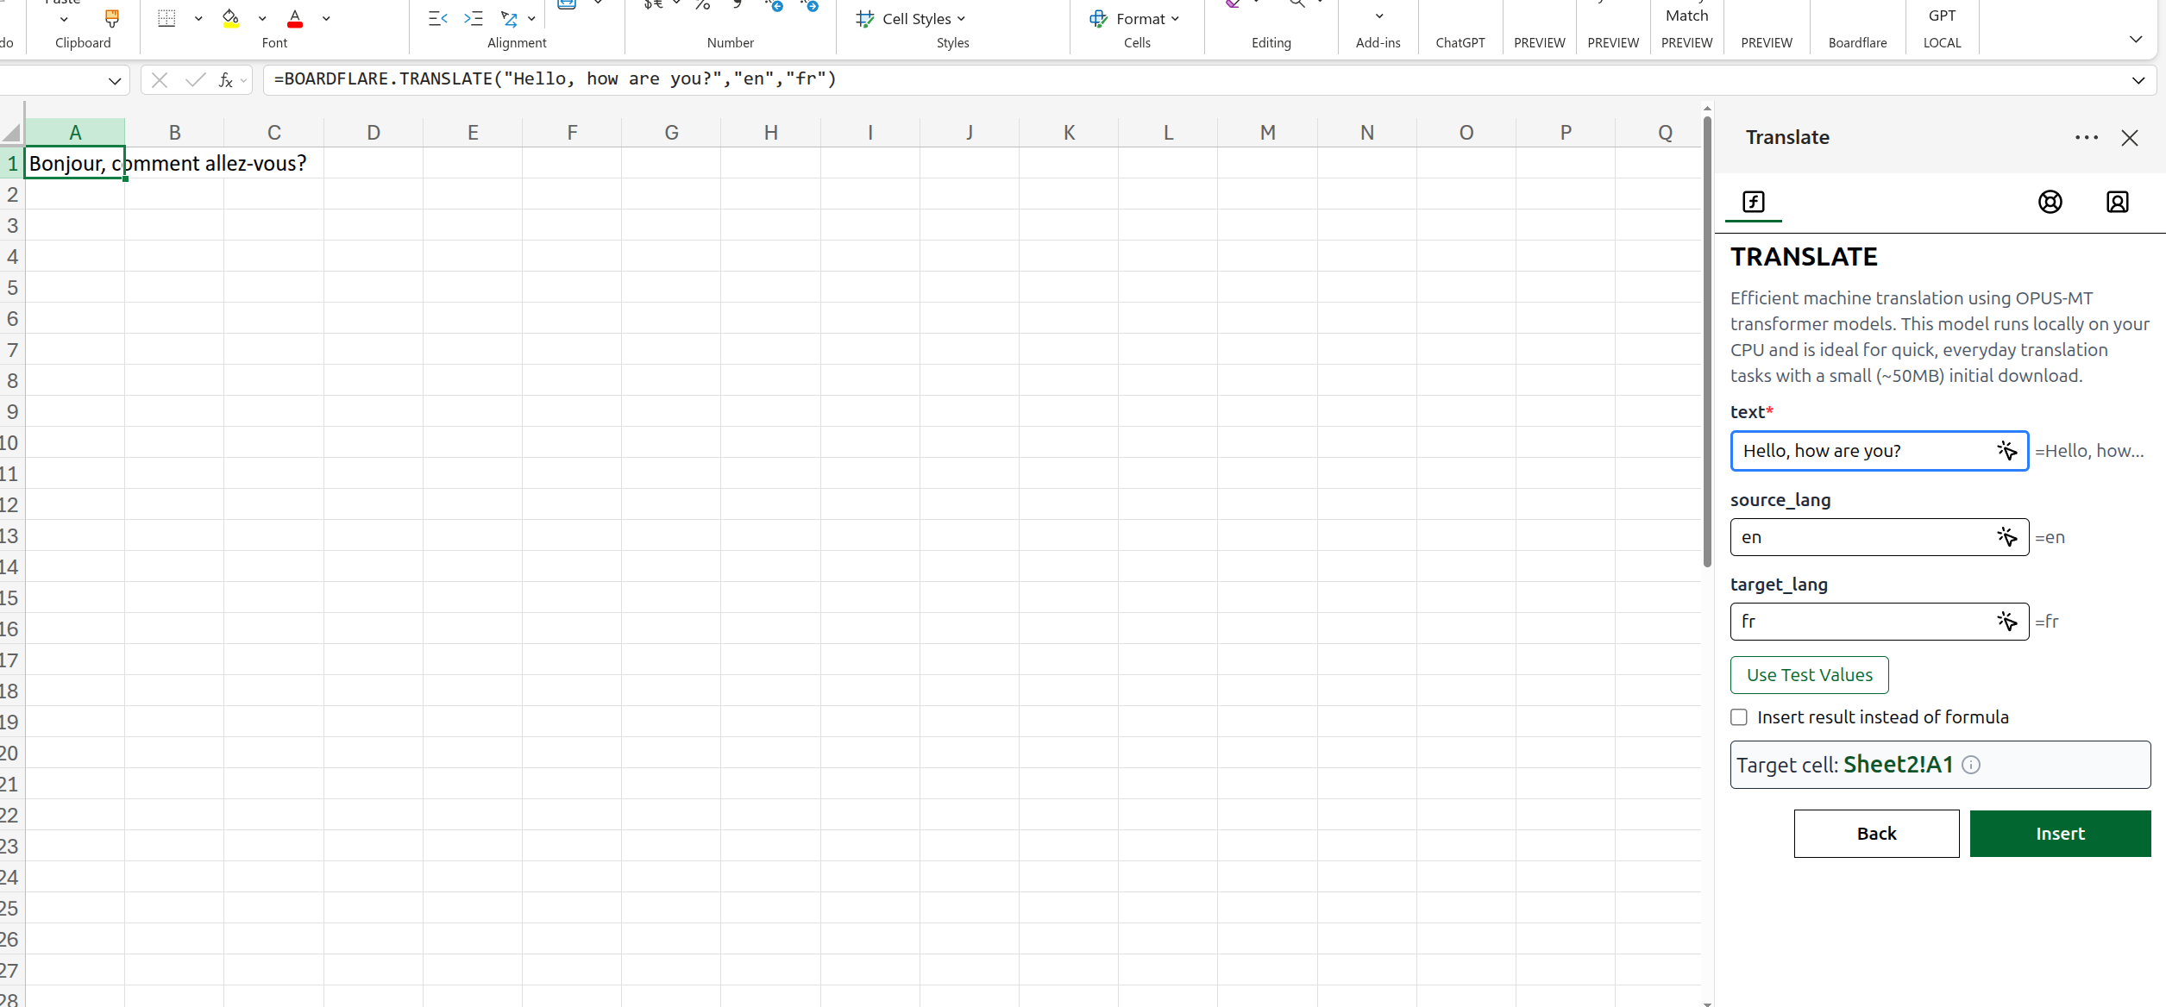Collapse the ribbon using the chevron
The height and width of the screenshot is (1007, 2166).
click(2136, 39)
